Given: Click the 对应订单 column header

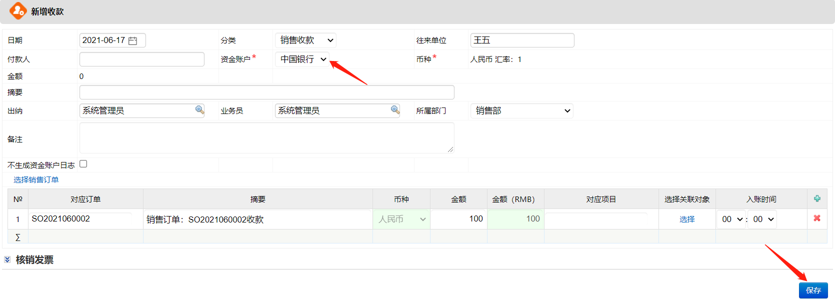Looking at the screenshot, I should pyautogui.click(x=85, y=199).
